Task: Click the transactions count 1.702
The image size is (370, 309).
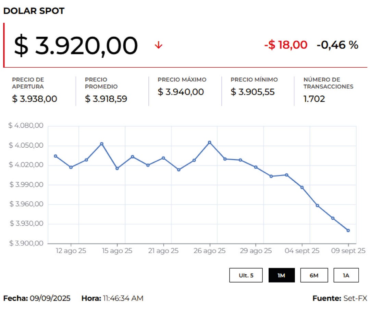Action: click(314, 99)
